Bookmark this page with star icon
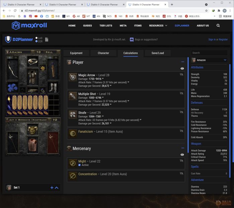This screenshot has height=208, width=234. click(x=207, y=11)
